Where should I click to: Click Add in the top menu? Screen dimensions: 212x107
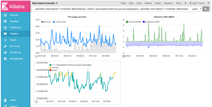click(x=131, y=3)
